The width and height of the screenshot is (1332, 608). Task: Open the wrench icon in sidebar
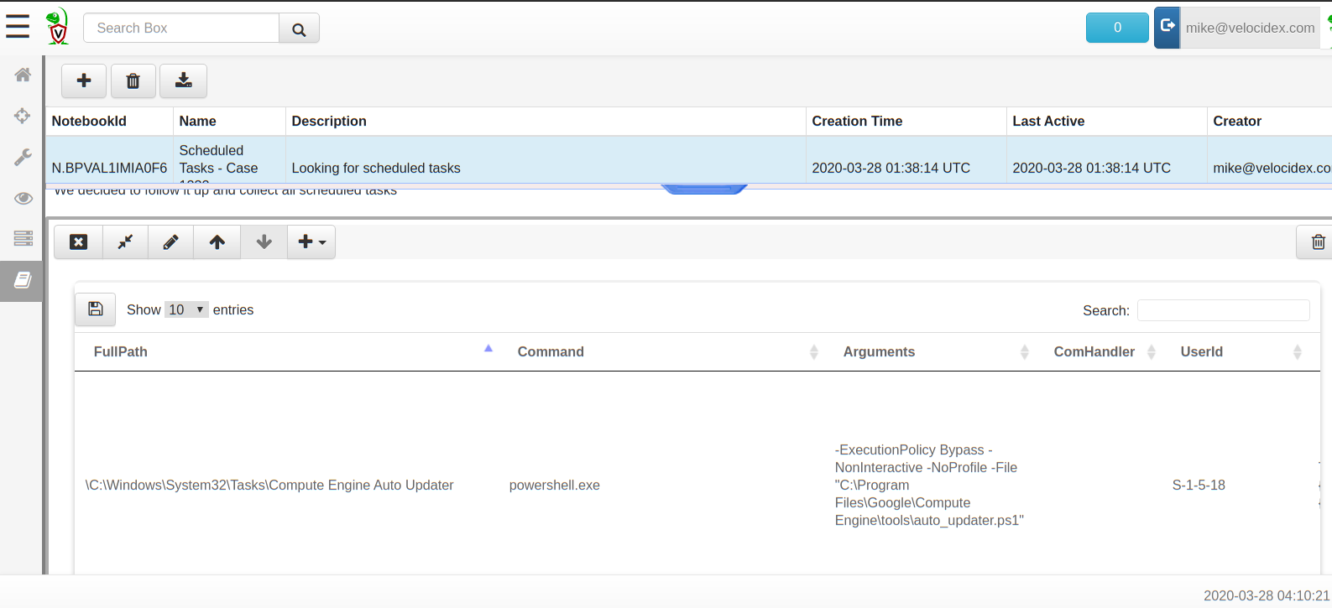(x=23, y=157)
